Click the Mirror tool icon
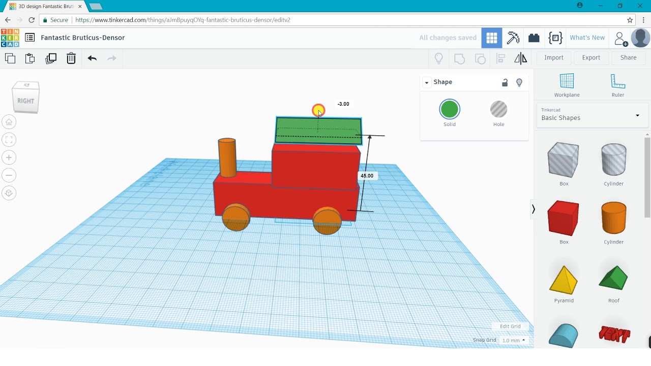This screenshot has height=366, width=651. click(x=521, y=58)
